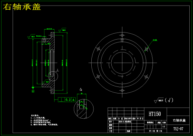This screenshot has width=193, height=136.
Task: Click the TSJ-07 drawing number cell
Action: (x=178, y=129)
